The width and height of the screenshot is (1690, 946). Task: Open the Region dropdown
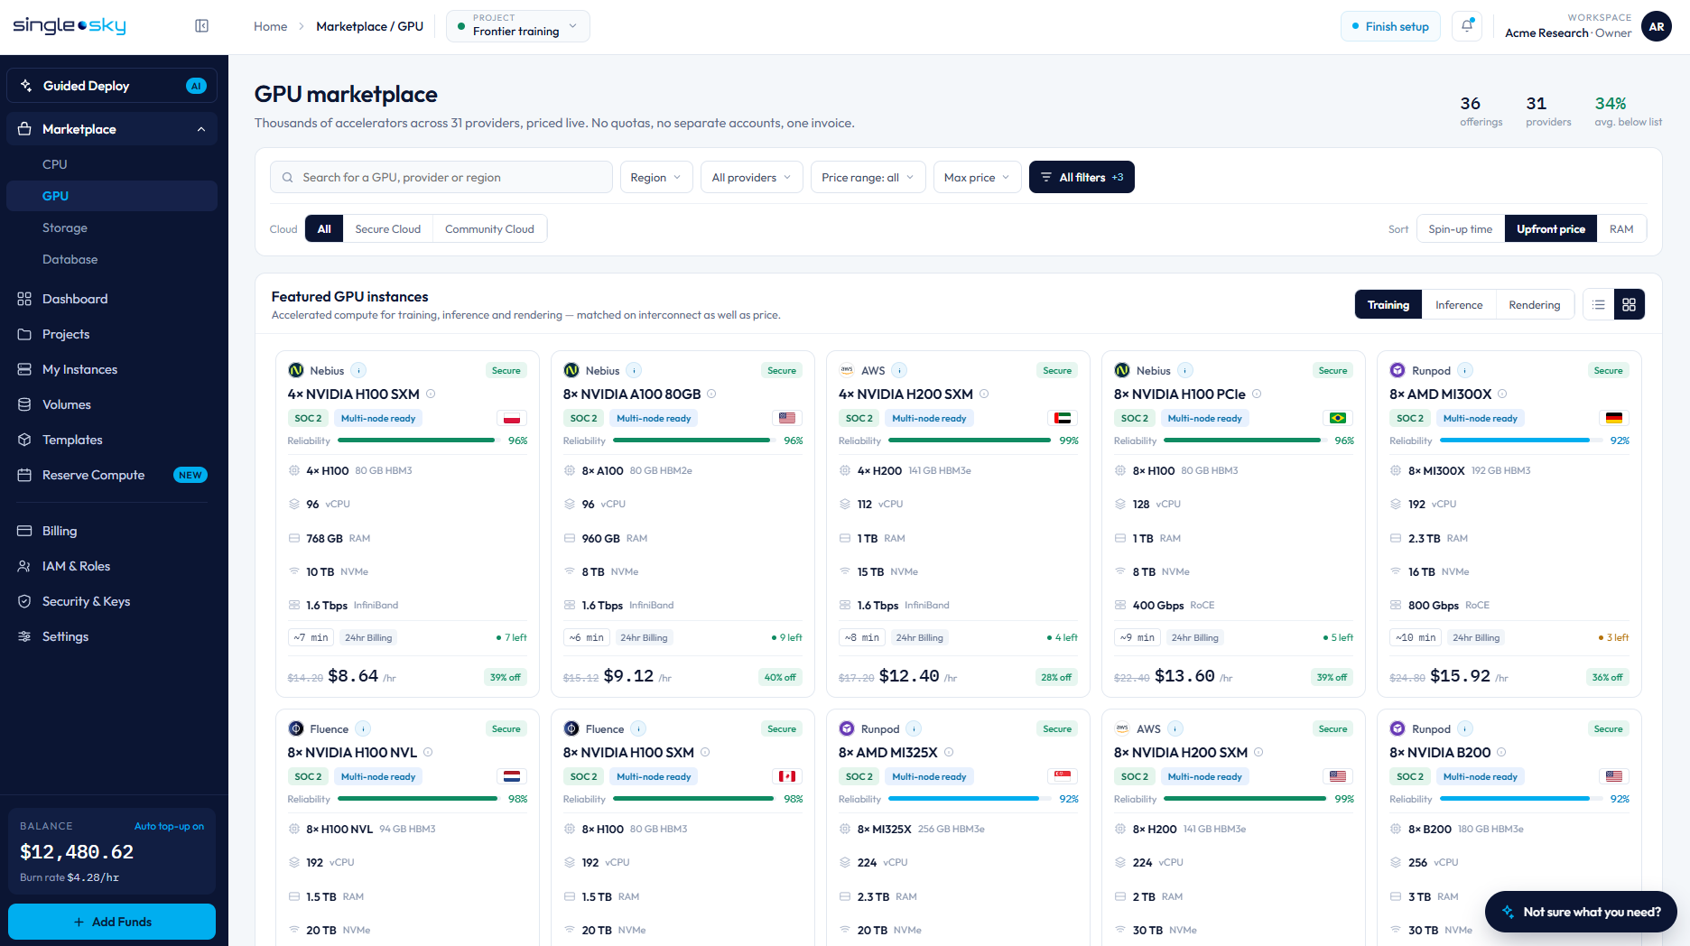tap(656, 177)
